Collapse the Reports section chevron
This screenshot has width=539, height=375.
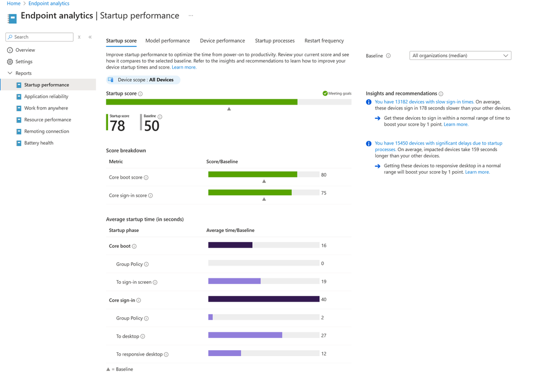coord(10,73)
